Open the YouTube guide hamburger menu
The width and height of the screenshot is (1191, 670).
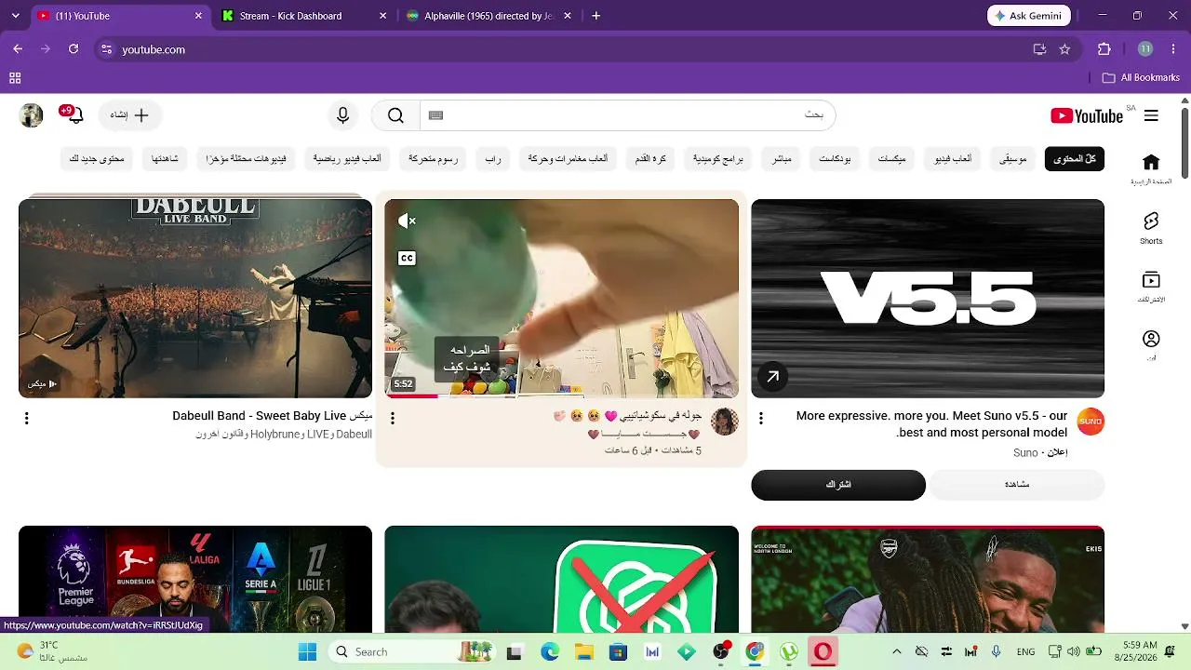coord(1151,115)
